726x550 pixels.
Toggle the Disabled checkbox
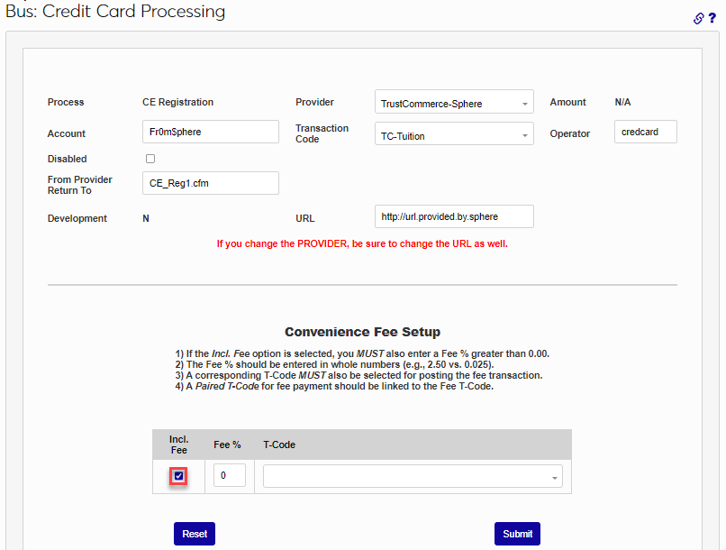pyautogui.click(x=150, y=159)
